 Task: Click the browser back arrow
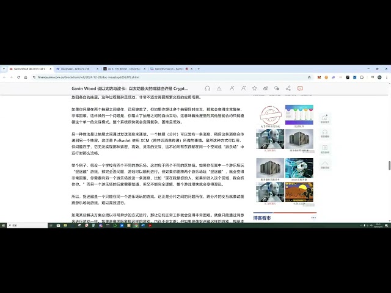4,78
